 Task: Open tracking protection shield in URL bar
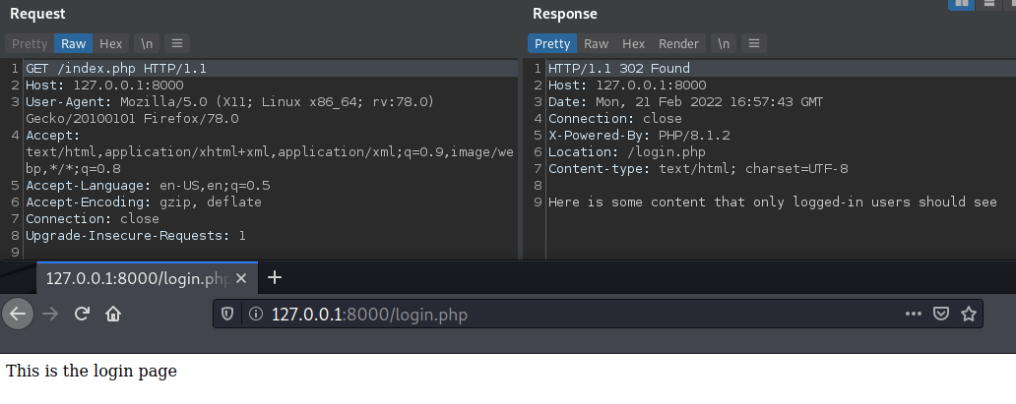pyautogui.click(x=227, y=315)
